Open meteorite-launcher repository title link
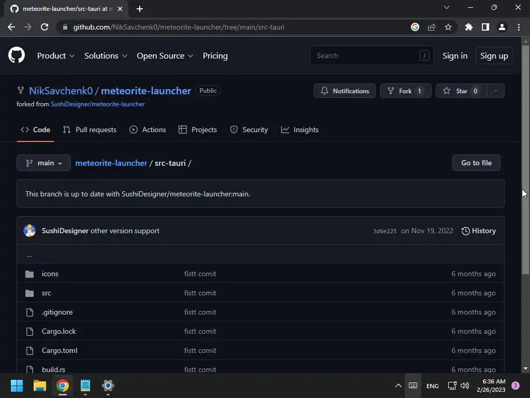Image resolution: width=530 pixels, height=398 pixels. (146, 91)
